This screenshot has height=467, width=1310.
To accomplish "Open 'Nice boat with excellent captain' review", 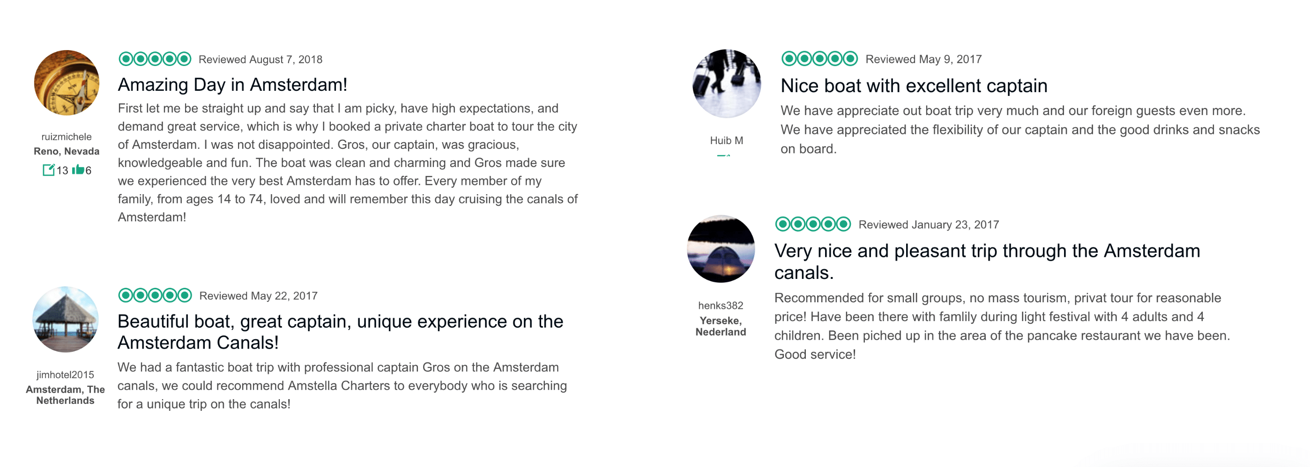I will click(x=914, y=85).
